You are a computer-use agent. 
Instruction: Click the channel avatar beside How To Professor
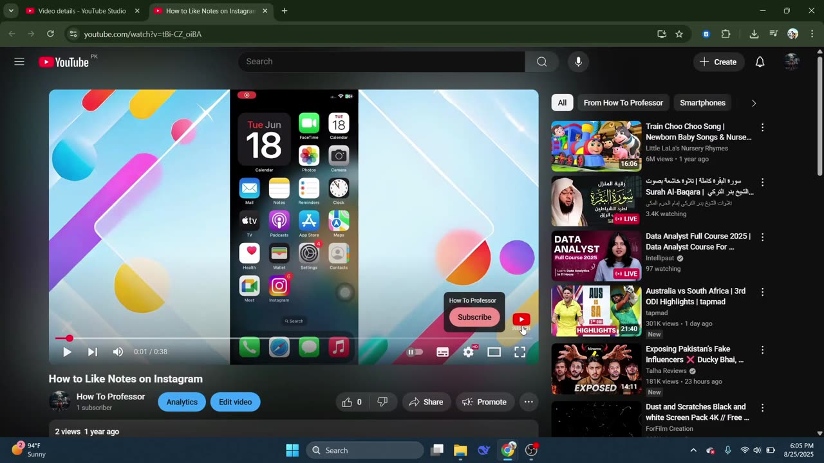click(59, 402)
